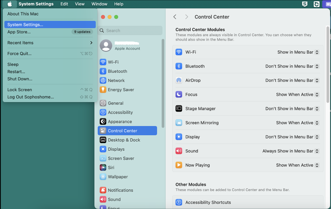Image resolution: width=331 pixels, height=209 pixels.
Task: Click the back navigation arrow
Action: point(175,17)
